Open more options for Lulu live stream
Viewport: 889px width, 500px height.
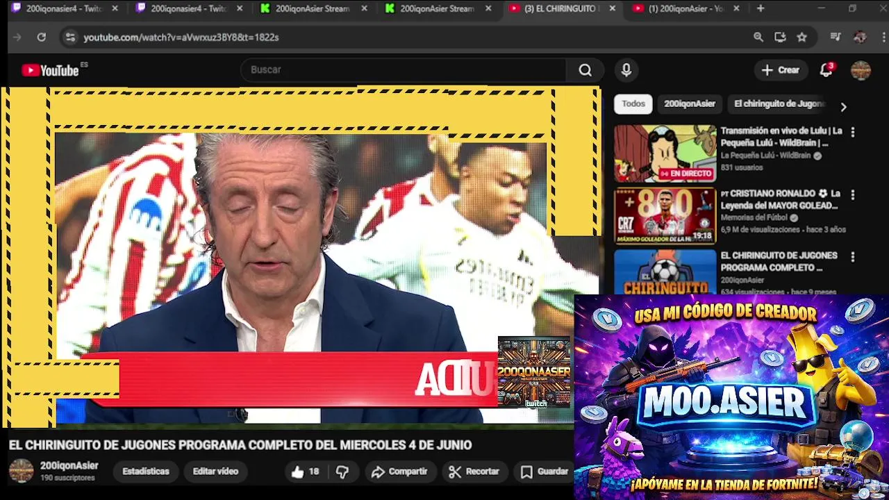tap(853, 132)
